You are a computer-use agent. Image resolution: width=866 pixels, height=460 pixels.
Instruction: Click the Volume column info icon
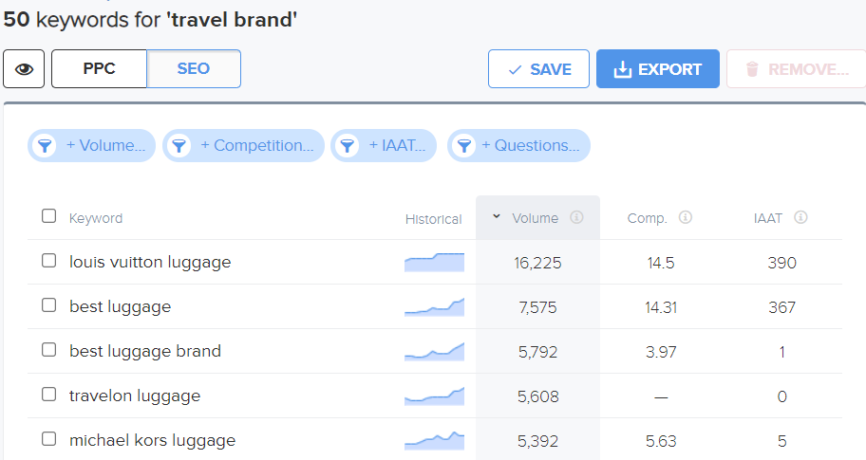pos(576,218)
